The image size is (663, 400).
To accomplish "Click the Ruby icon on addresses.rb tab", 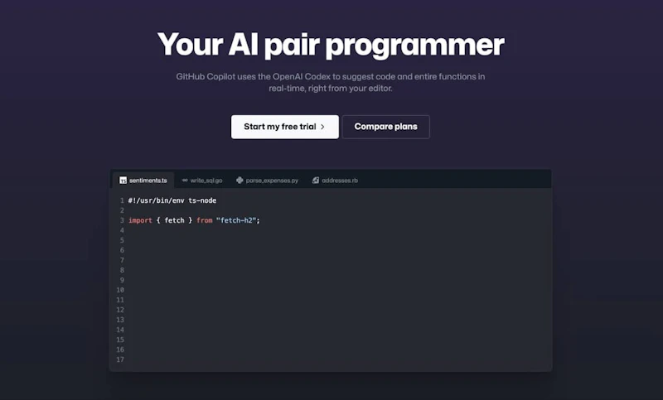I will pos(316,181).
